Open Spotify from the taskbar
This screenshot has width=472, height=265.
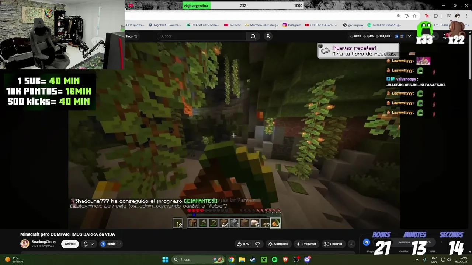pos(274,259)
